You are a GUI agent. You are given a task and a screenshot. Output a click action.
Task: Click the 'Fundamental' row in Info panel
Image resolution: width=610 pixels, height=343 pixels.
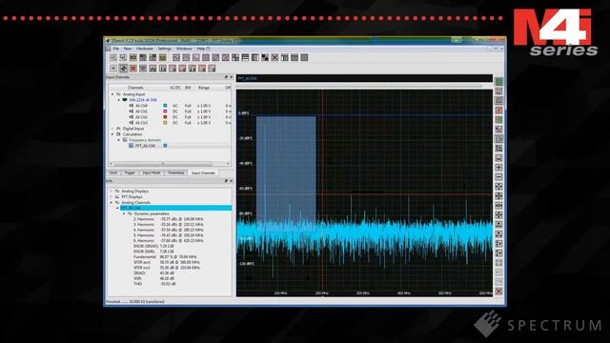pyautogui.click(x=165, y=257)
